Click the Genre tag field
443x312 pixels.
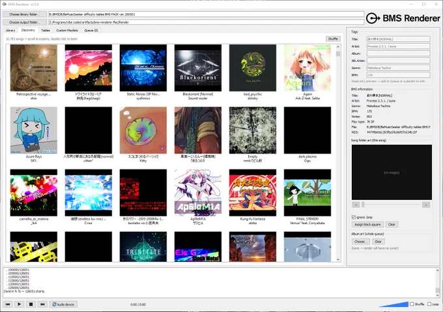(398, 68)
